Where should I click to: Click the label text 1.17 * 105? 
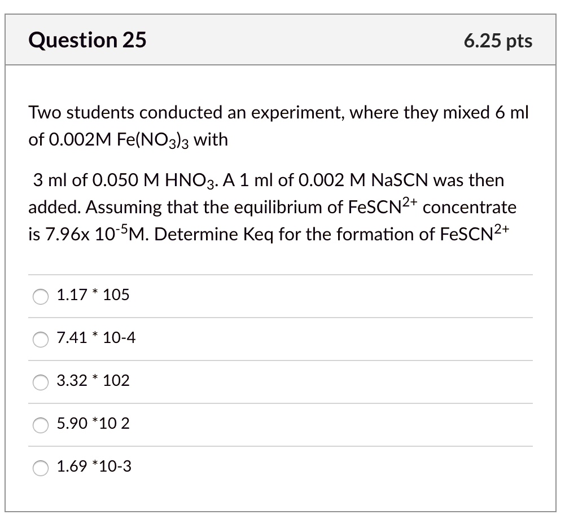(x=93, y=294)
